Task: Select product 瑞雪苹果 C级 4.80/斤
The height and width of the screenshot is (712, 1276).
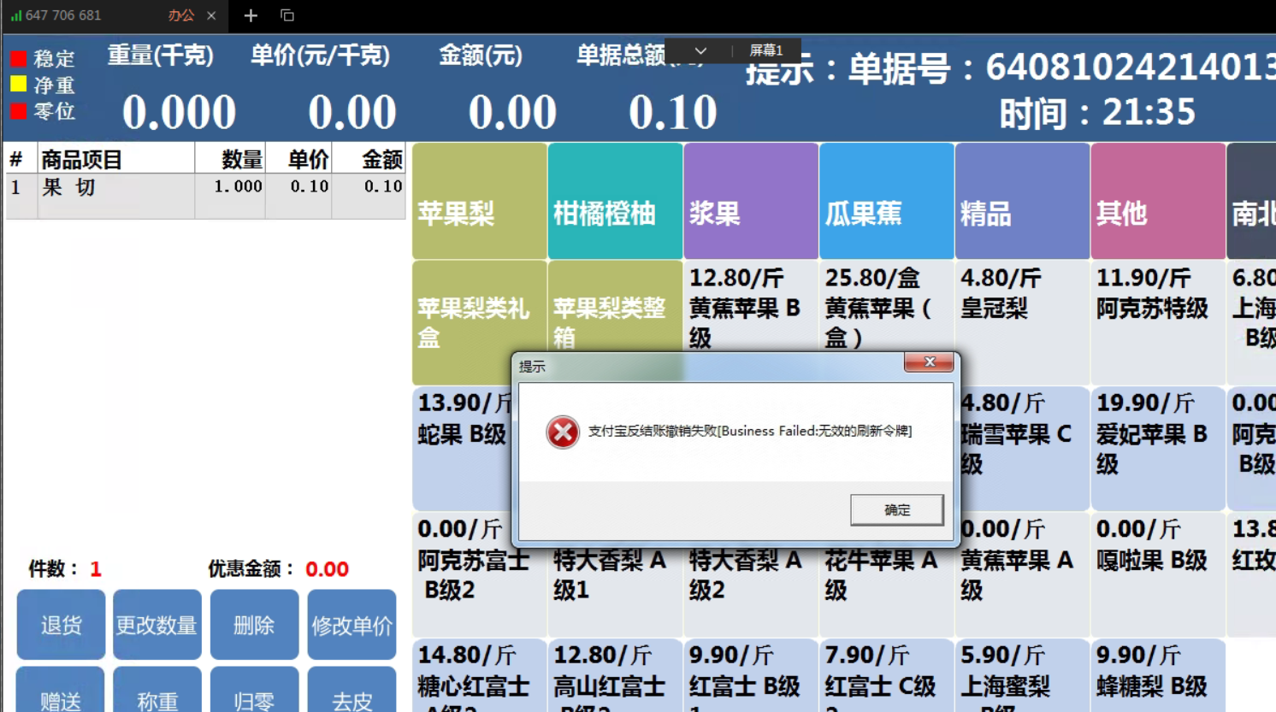Action: click(x=1024, y=449)
